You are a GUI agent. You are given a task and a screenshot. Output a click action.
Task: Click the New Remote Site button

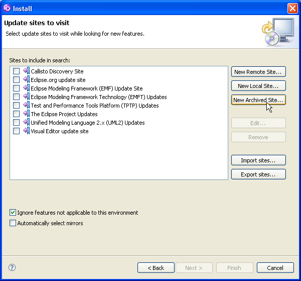coord(258,72)
